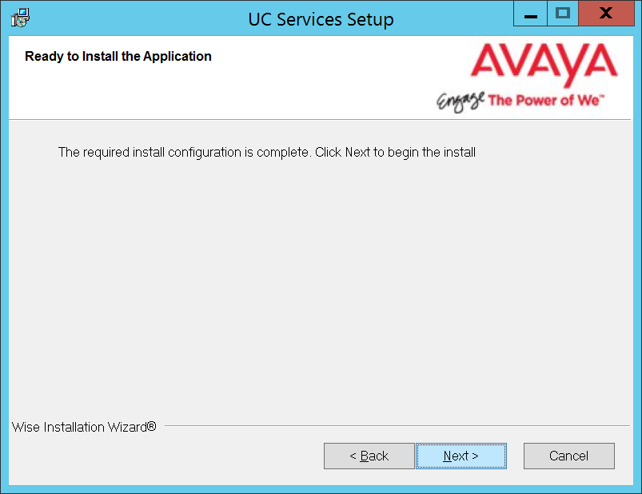Click the red AVAYA logo

point(544,65)
